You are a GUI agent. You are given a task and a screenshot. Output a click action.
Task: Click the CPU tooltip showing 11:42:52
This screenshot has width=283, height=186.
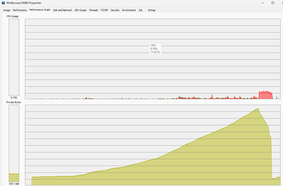point(155,49)
